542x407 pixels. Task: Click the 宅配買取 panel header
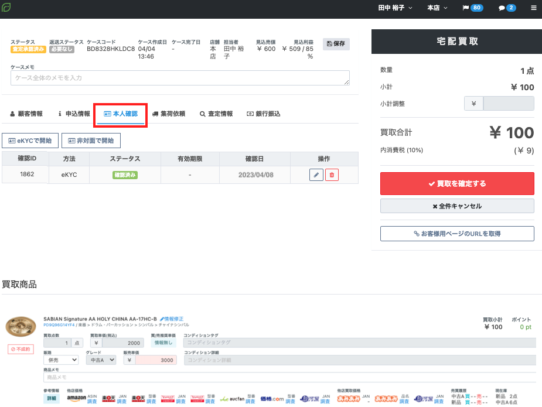457,42
